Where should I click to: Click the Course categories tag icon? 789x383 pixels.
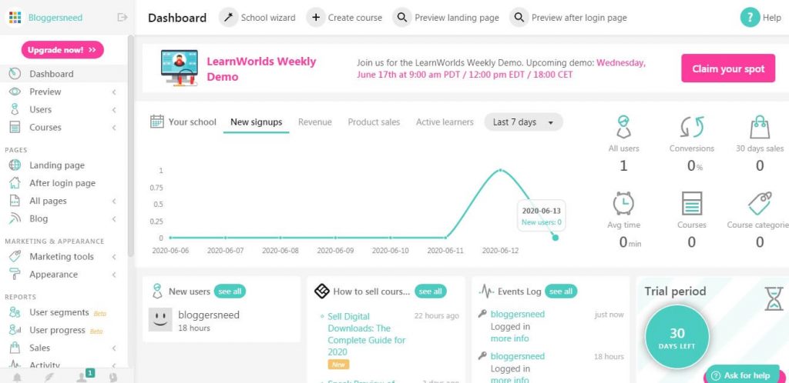(760, 203)
